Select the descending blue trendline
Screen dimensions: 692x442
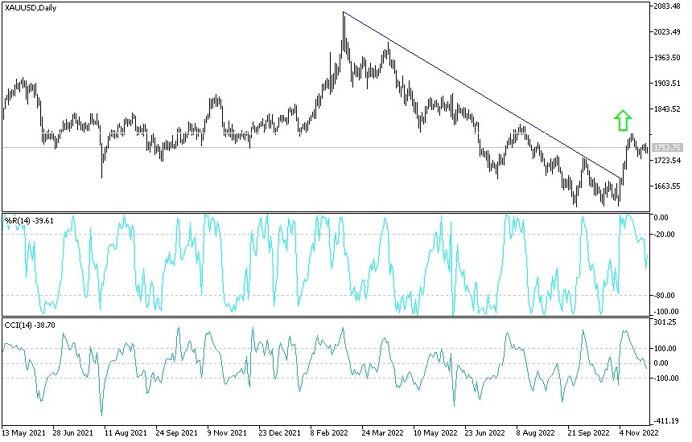pos(482,95)
